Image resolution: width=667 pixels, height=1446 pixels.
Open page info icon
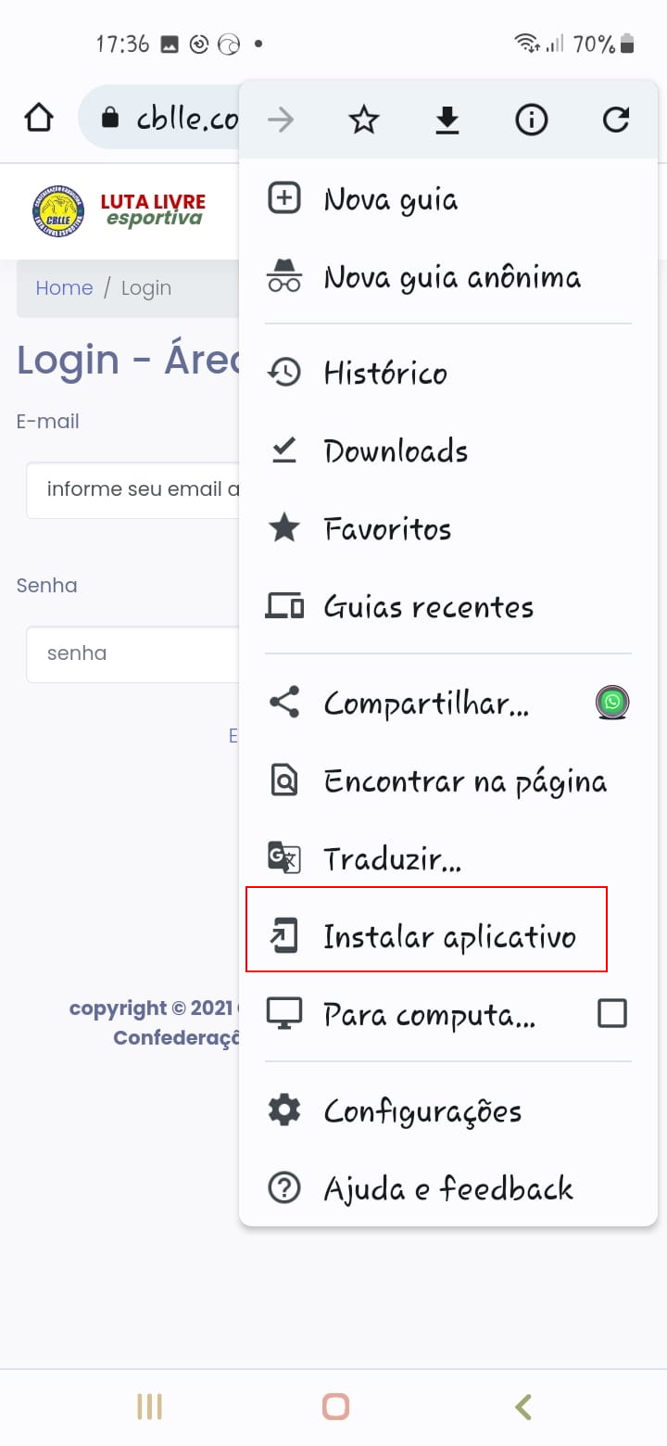[532, 120]
